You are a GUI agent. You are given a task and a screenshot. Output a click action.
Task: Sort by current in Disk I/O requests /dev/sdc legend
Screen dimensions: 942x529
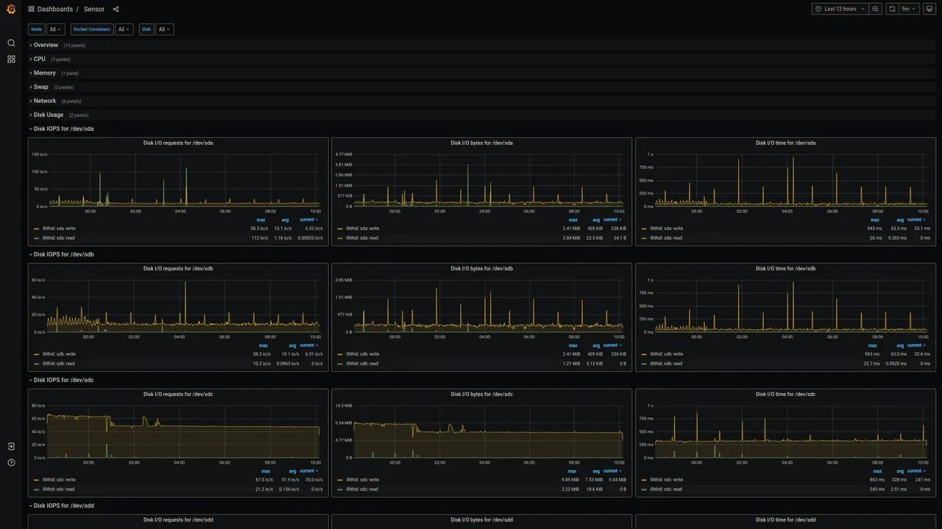309,471
